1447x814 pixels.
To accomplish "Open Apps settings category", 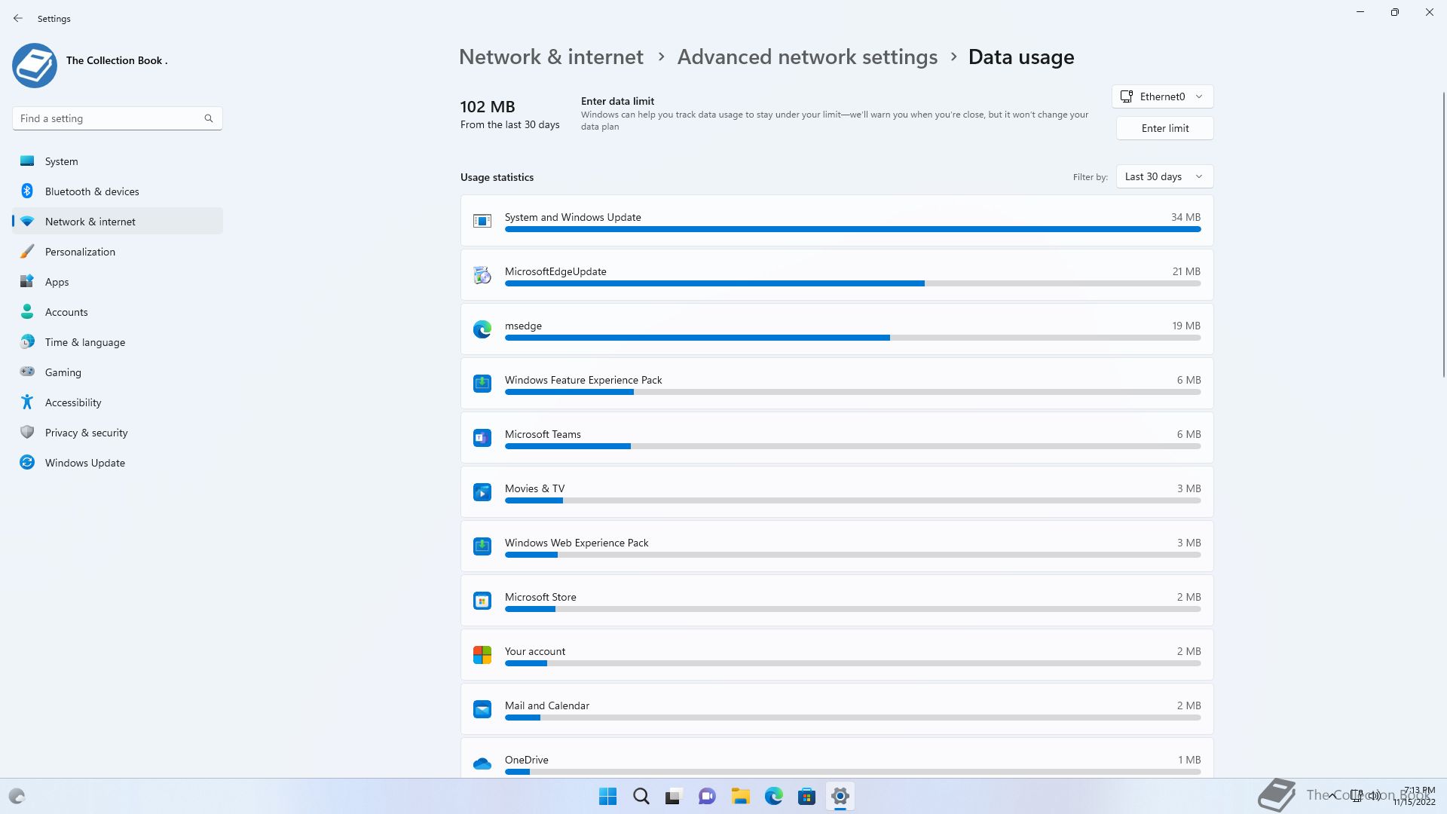I will coord(118,282).
